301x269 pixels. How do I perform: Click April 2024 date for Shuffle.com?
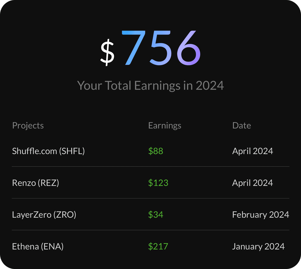coord(253,151)
